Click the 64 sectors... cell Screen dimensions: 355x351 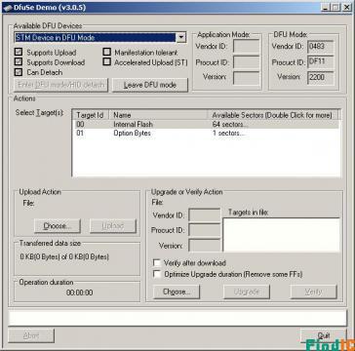point(230,124)
